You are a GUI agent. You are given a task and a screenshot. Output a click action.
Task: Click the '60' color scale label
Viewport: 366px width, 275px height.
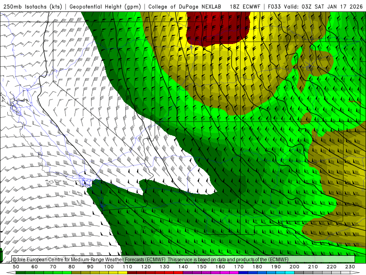[35, 267]
